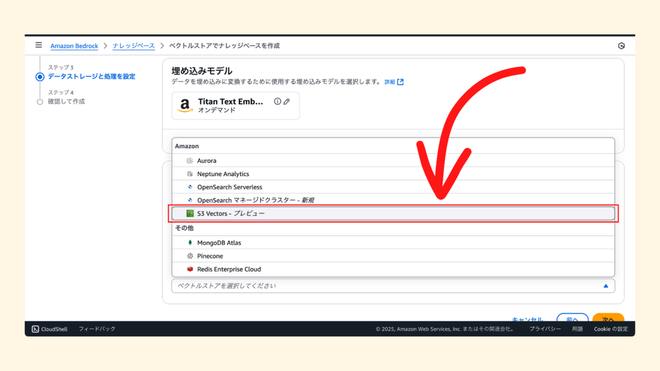Click the キャンセル button
Viewport: 660px width, 371px height.
click(527, 319)
